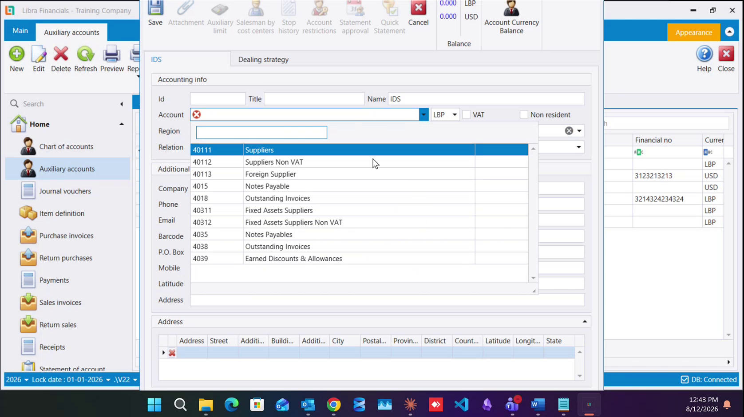Click the Preview printer icon
The image size is (744, 417).
click(x=111, y=54)
